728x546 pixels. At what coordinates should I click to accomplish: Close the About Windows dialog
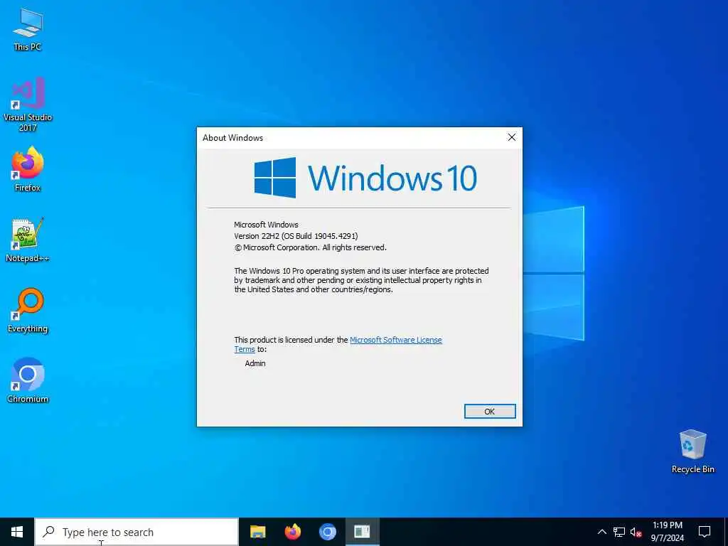point(512,137)
